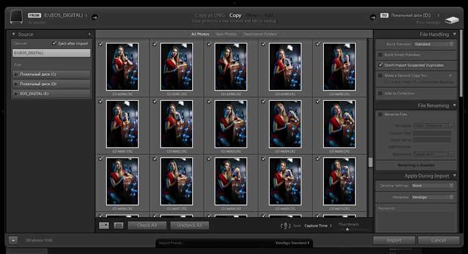Collapse the File Handling panel
The image size is (468, 254).
coord(454,34)
